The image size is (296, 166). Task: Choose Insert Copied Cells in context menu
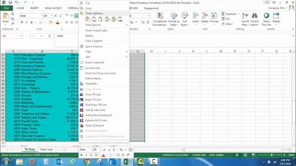104,30
